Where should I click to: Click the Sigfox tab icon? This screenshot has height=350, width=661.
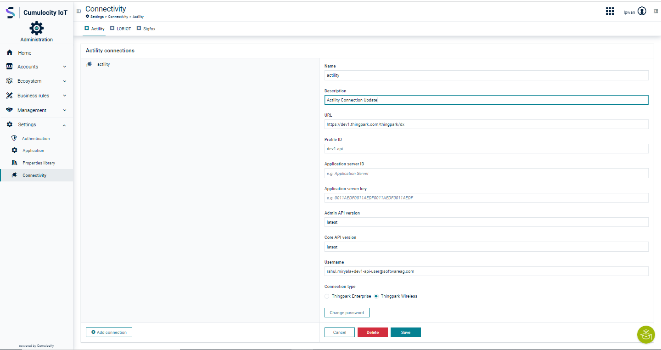[139, 28]
